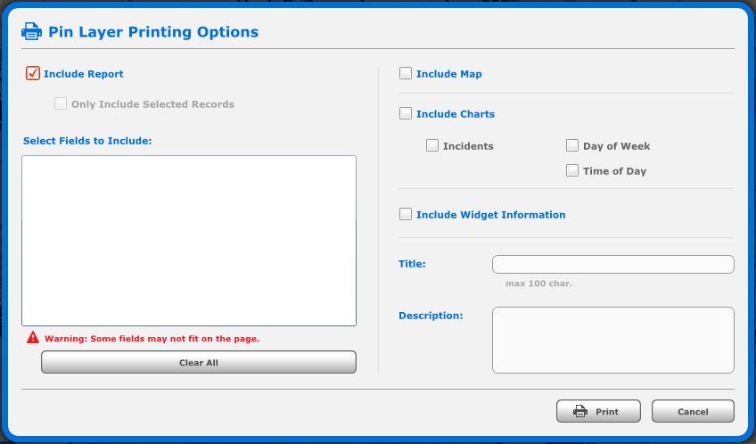The image size is (756, 444).
Task: Click the Print button
Action: pos(598,411)
